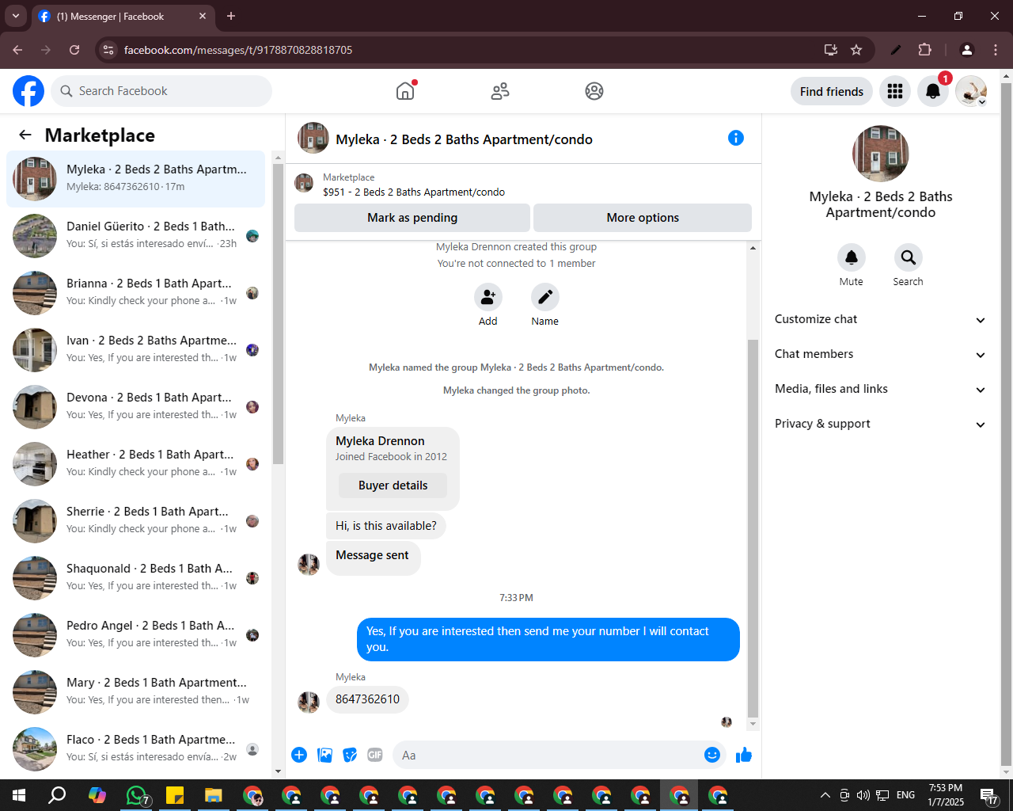Open Buyer details for Myleka Drennon
The image size is (1013, 811).
393,485
